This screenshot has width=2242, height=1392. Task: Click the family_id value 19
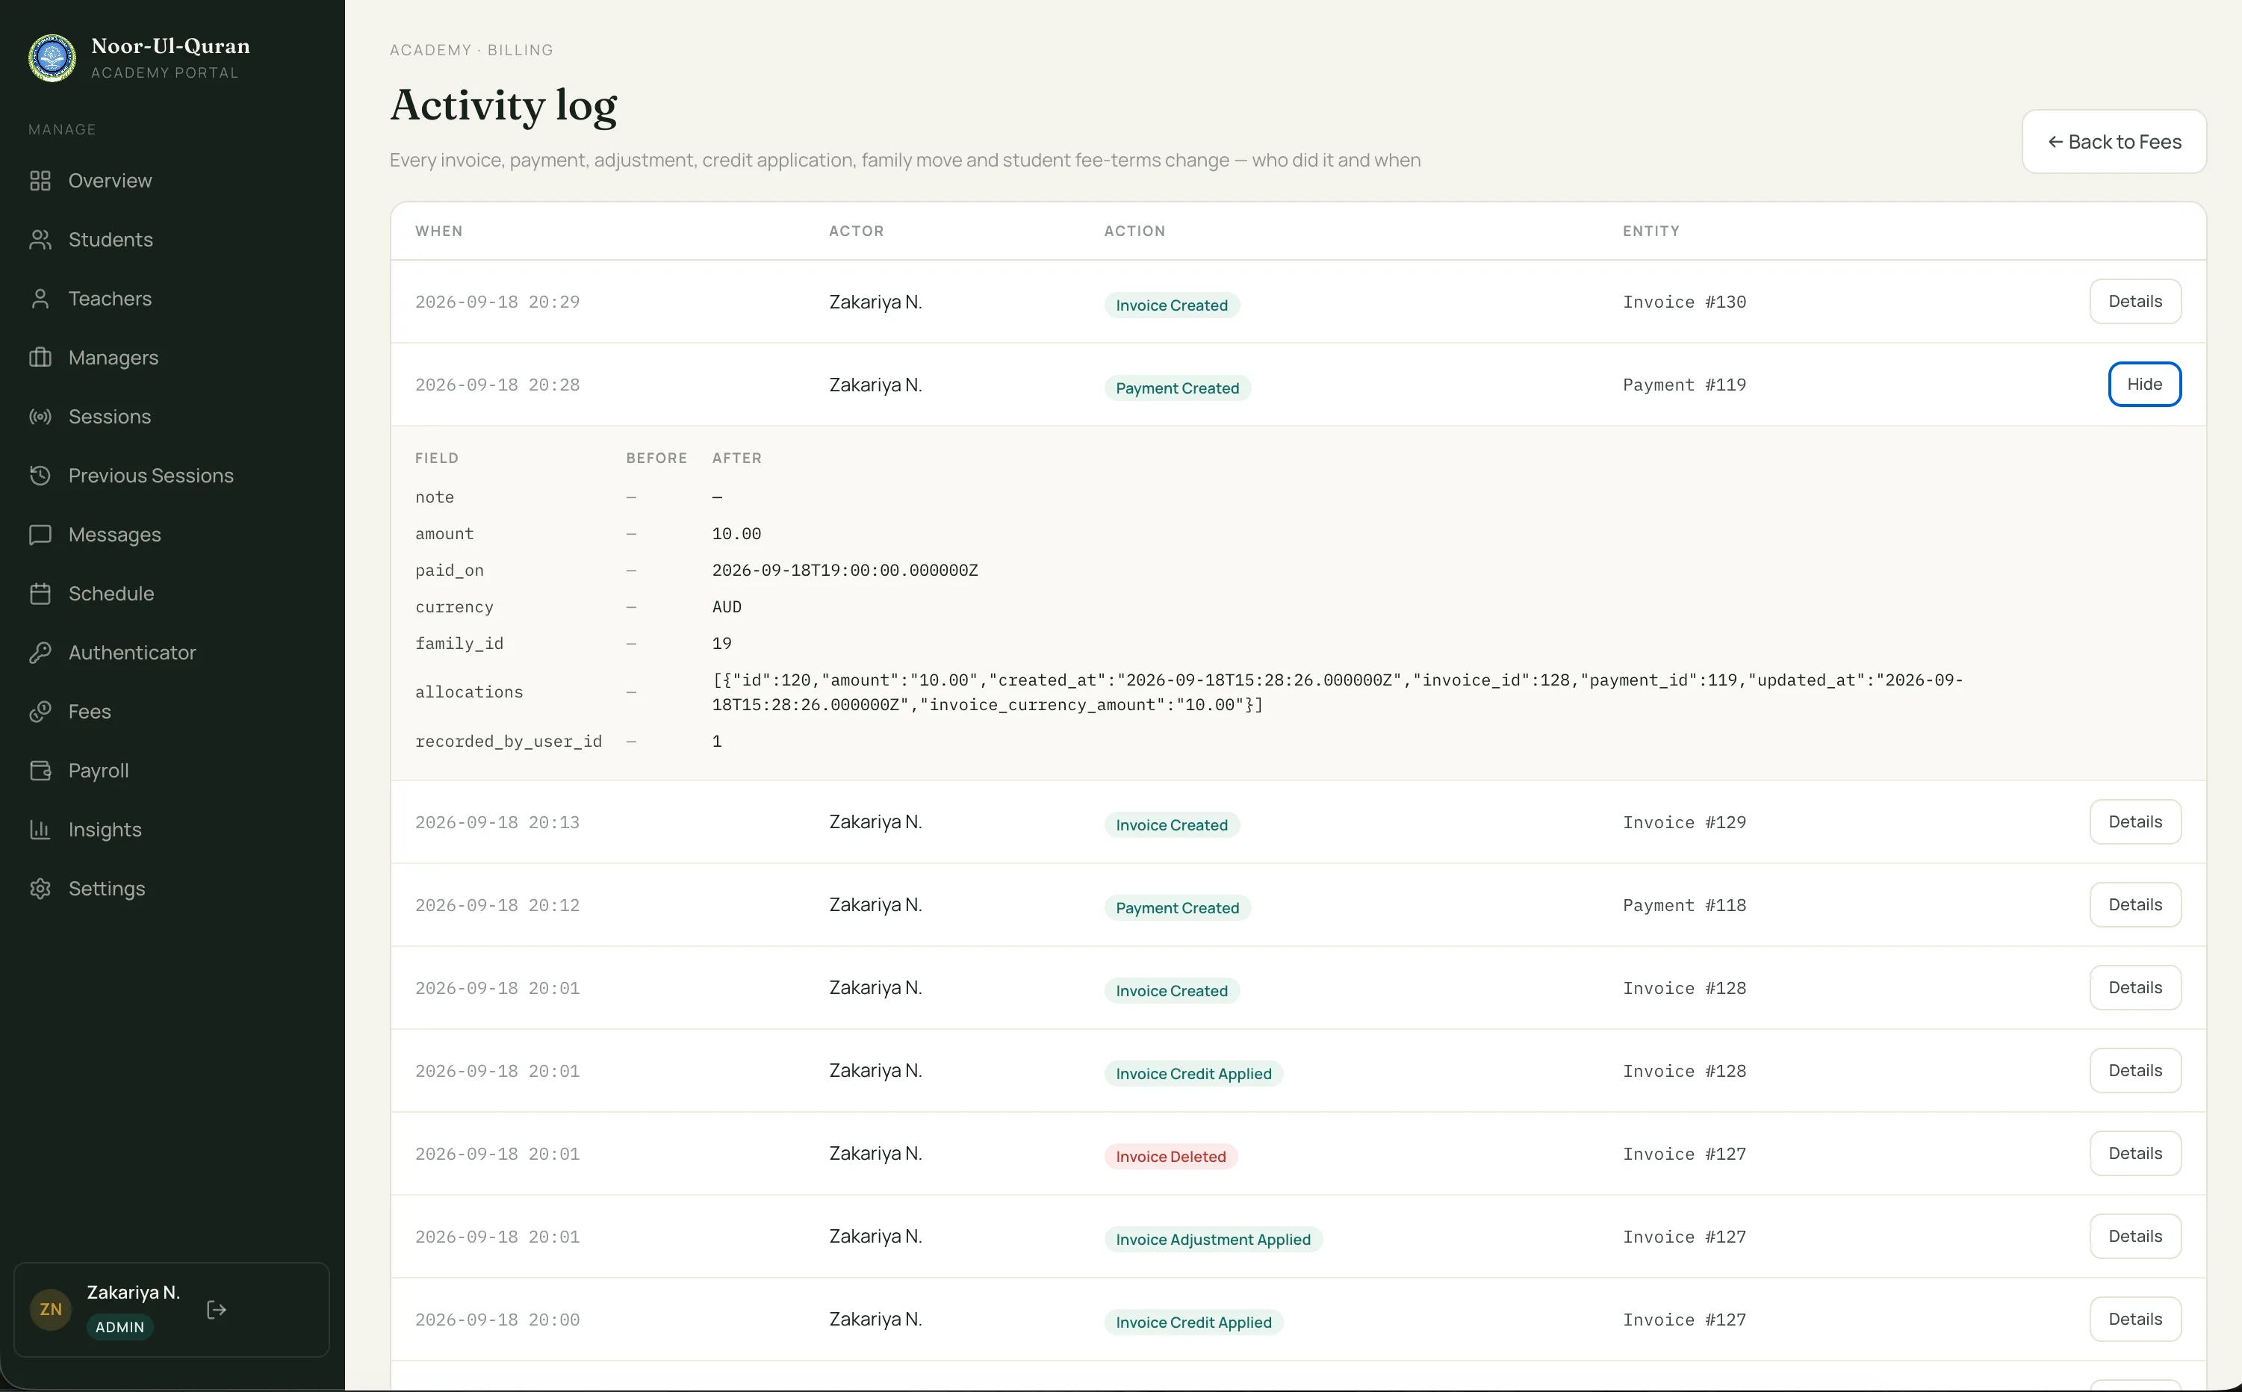(721, 644)
